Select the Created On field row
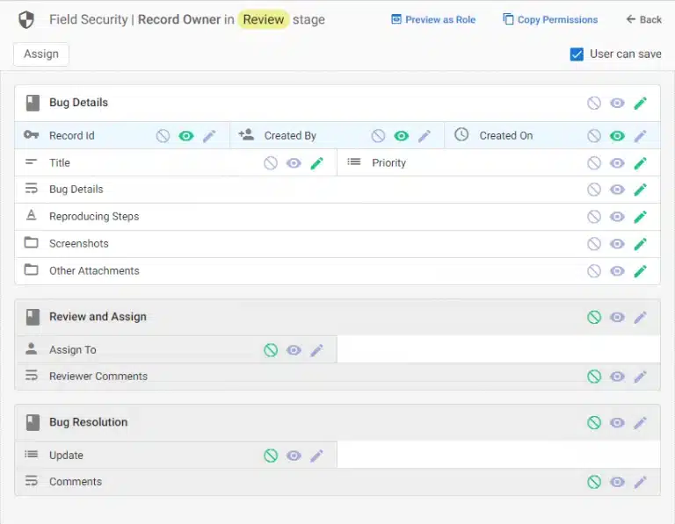Image resolution: width=675 pixels, height=524 pixels. [552, 136]
